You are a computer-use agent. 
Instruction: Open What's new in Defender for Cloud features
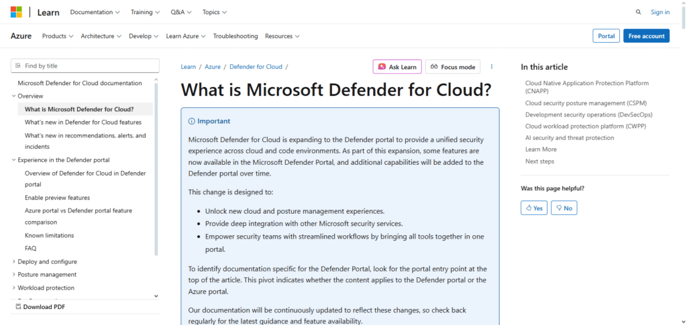(83, 122)
